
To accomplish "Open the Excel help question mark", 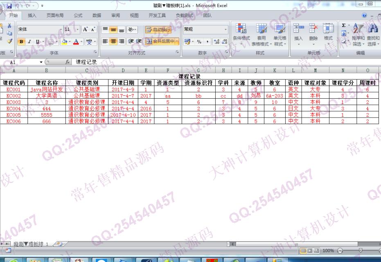I will 364,15.
